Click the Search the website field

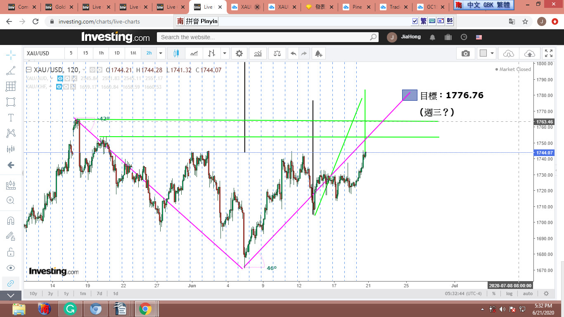(264, 37)
